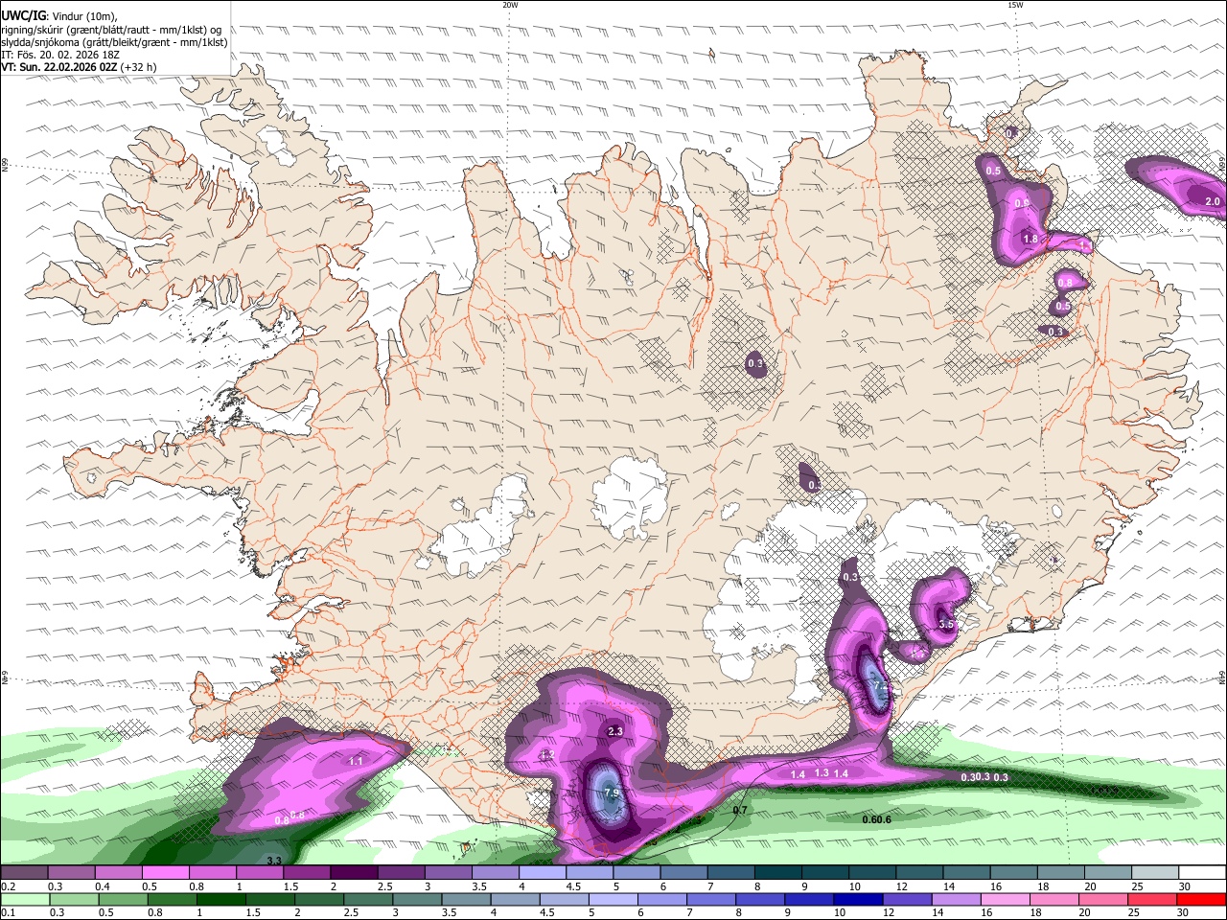Pick the dull purple 0.2 swatch in the upper legend

pos(24,873)
